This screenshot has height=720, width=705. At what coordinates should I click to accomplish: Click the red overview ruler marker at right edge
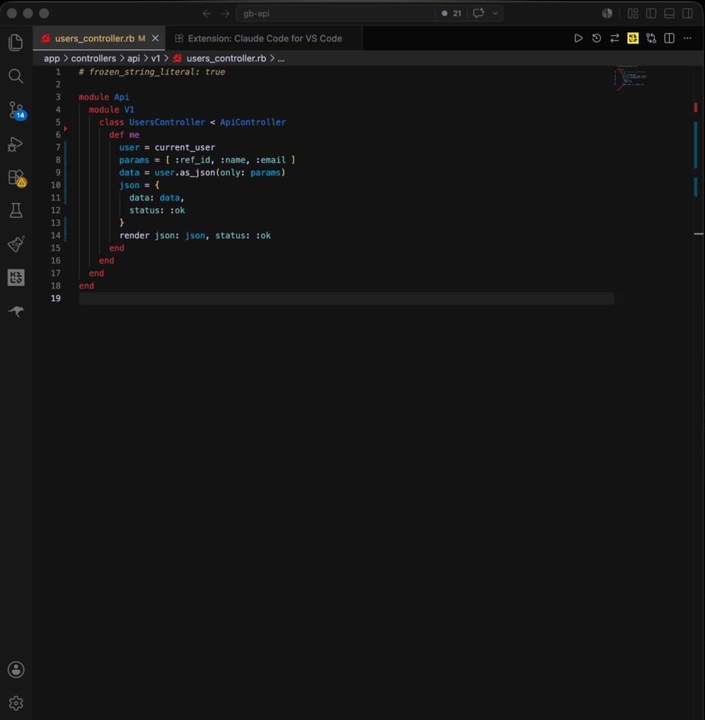[x=696, y=107]
